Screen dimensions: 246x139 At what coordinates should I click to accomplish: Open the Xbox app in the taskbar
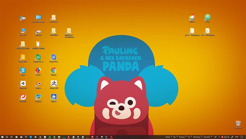point(21,137)
